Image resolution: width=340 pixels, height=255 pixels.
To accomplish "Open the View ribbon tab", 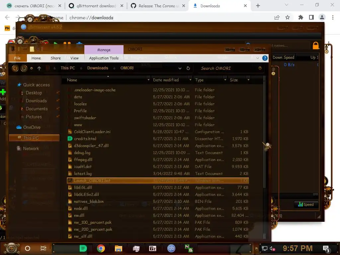I will click(74, 58).
